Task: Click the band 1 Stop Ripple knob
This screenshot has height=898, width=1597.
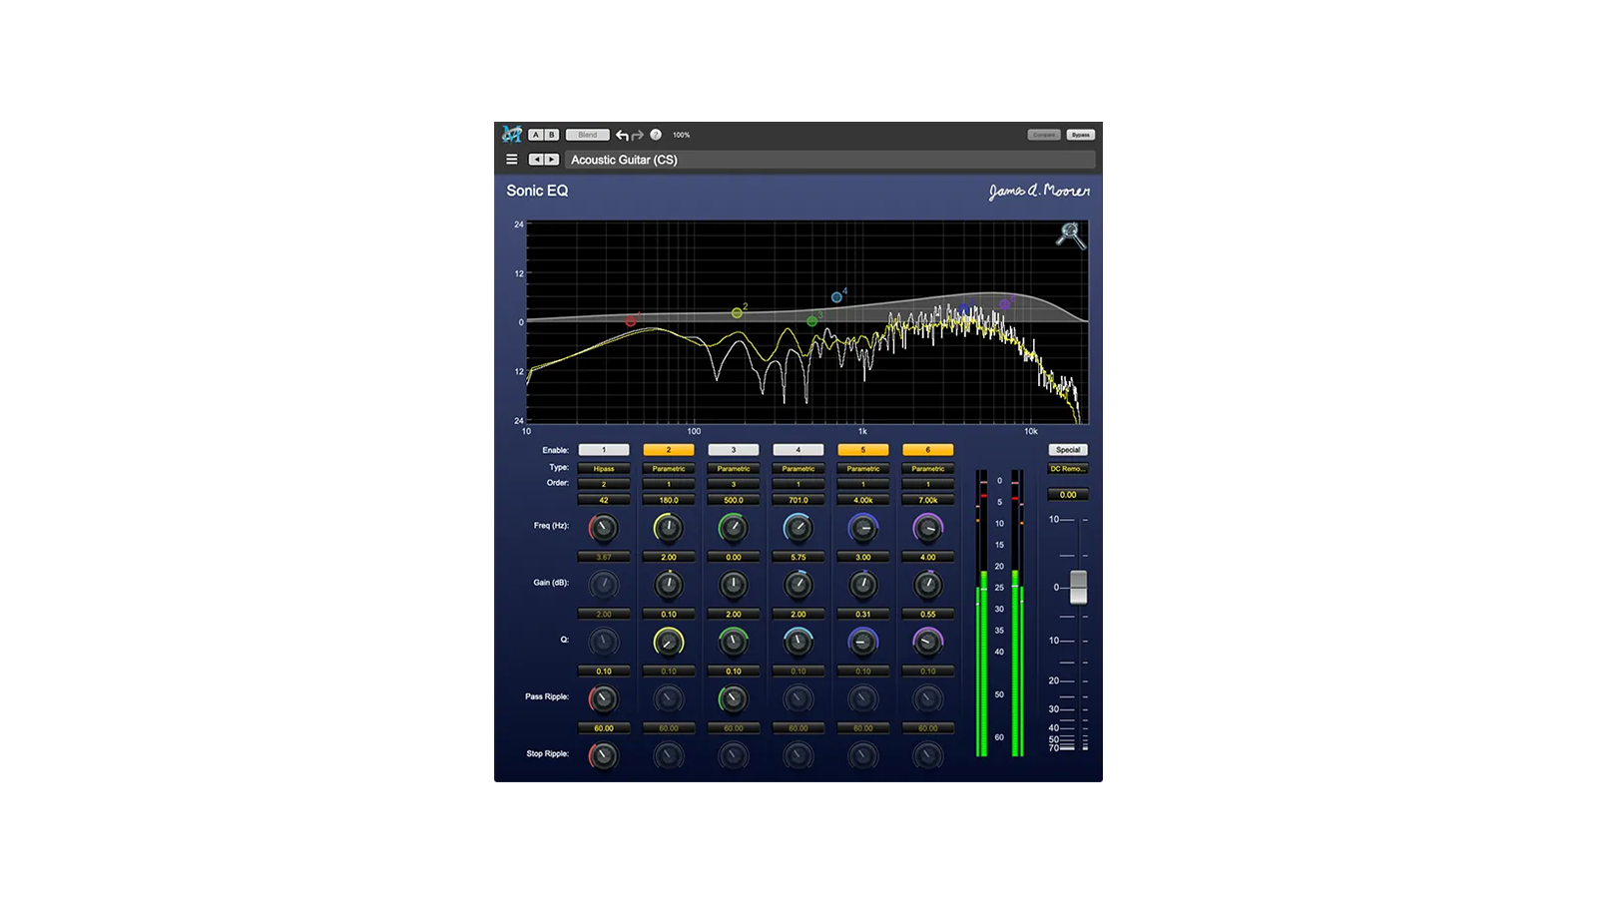Action: [x=603, y=755]
